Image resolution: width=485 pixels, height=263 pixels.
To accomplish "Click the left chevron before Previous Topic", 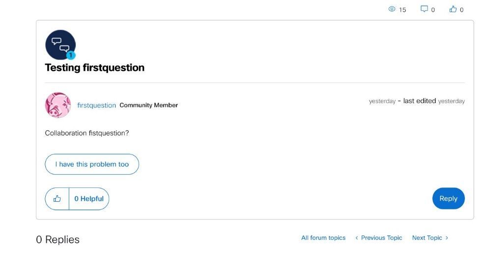I will pyautogui.click(x=357, y=237).
